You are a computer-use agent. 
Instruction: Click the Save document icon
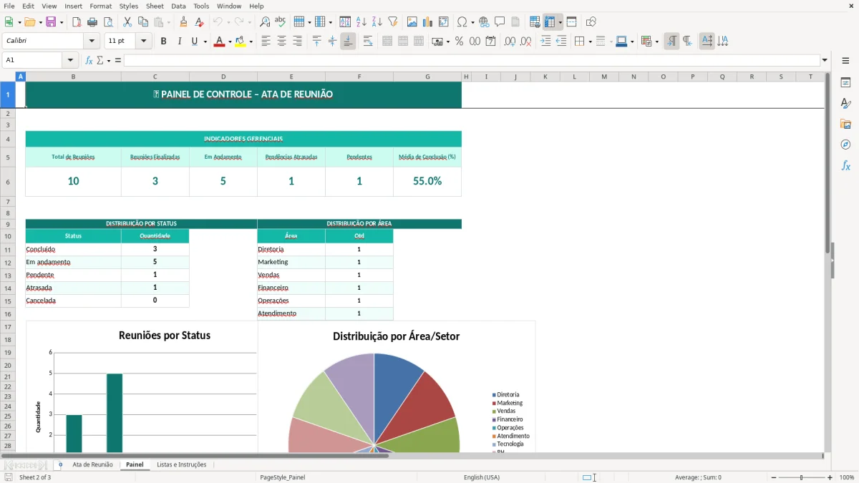click(x=51, y=22)
